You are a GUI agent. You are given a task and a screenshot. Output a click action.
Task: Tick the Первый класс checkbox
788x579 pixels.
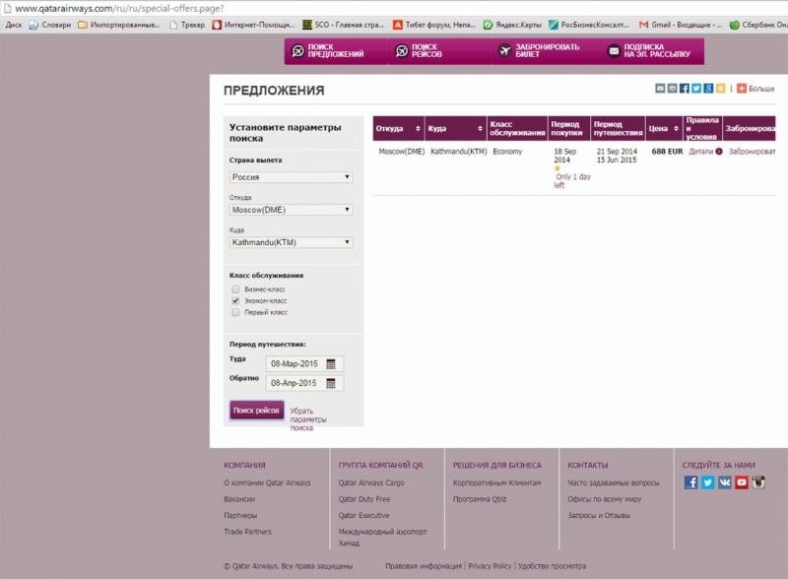tap(235, 312)
